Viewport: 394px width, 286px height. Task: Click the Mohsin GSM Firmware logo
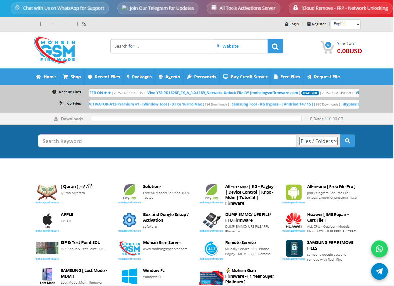pos(54,50)
